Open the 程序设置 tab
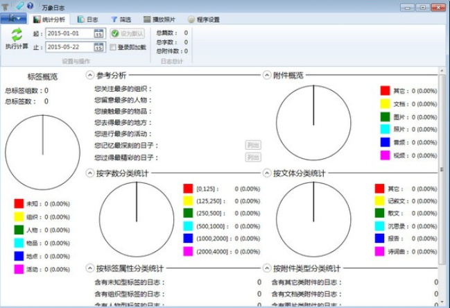The width and height of the screenshot is (450, 308). click(204, 19)
